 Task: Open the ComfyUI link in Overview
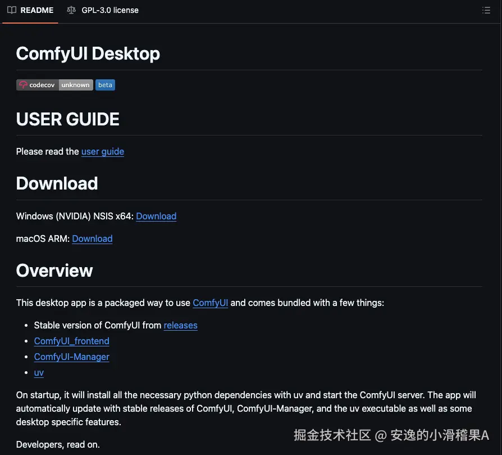(211, 303)
